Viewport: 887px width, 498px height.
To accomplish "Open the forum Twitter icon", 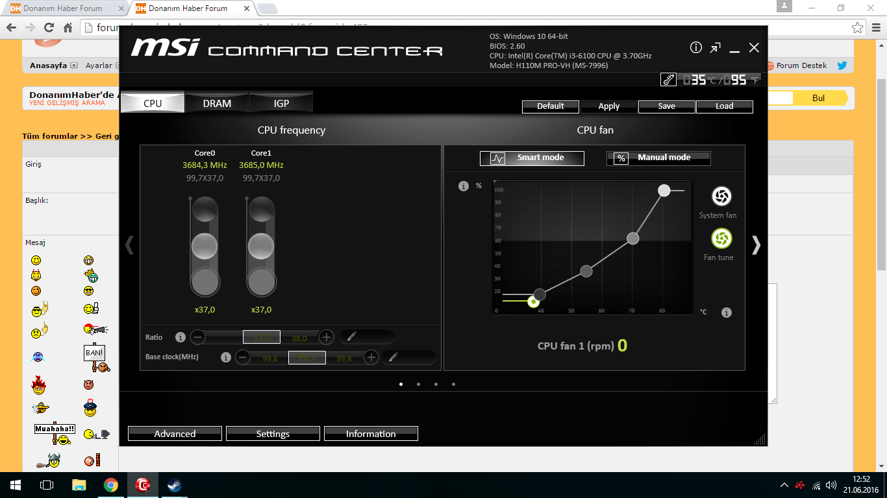I will 842,65.
